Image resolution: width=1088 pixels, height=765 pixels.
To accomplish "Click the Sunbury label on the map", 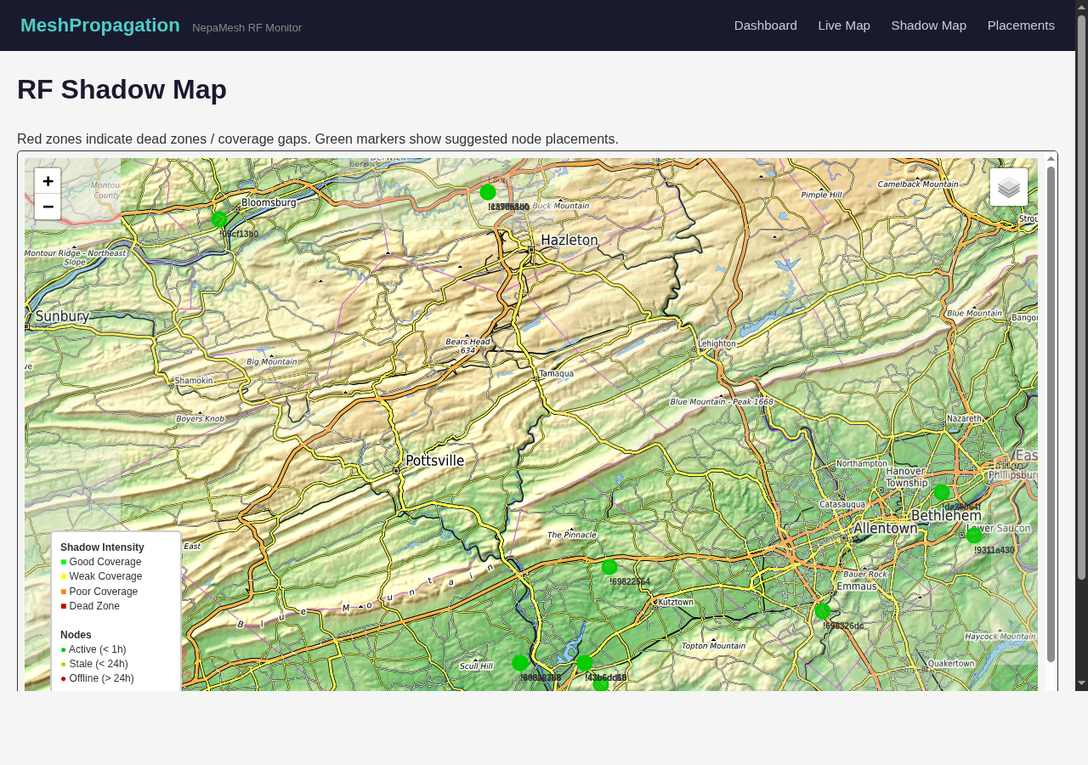I will click(x=62, y=316).
